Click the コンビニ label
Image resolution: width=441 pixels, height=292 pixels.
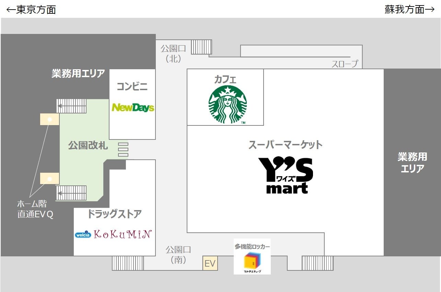[132, 86]
